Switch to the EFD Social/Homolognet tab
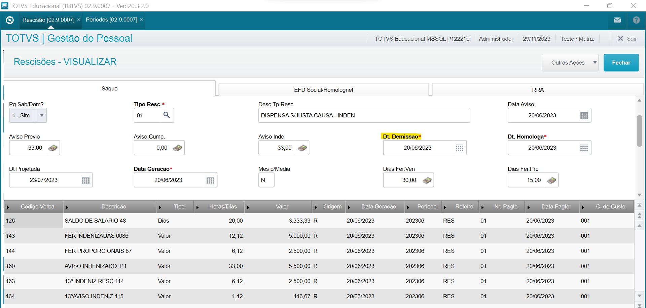 pyautogui.click(x=323, y=90)
